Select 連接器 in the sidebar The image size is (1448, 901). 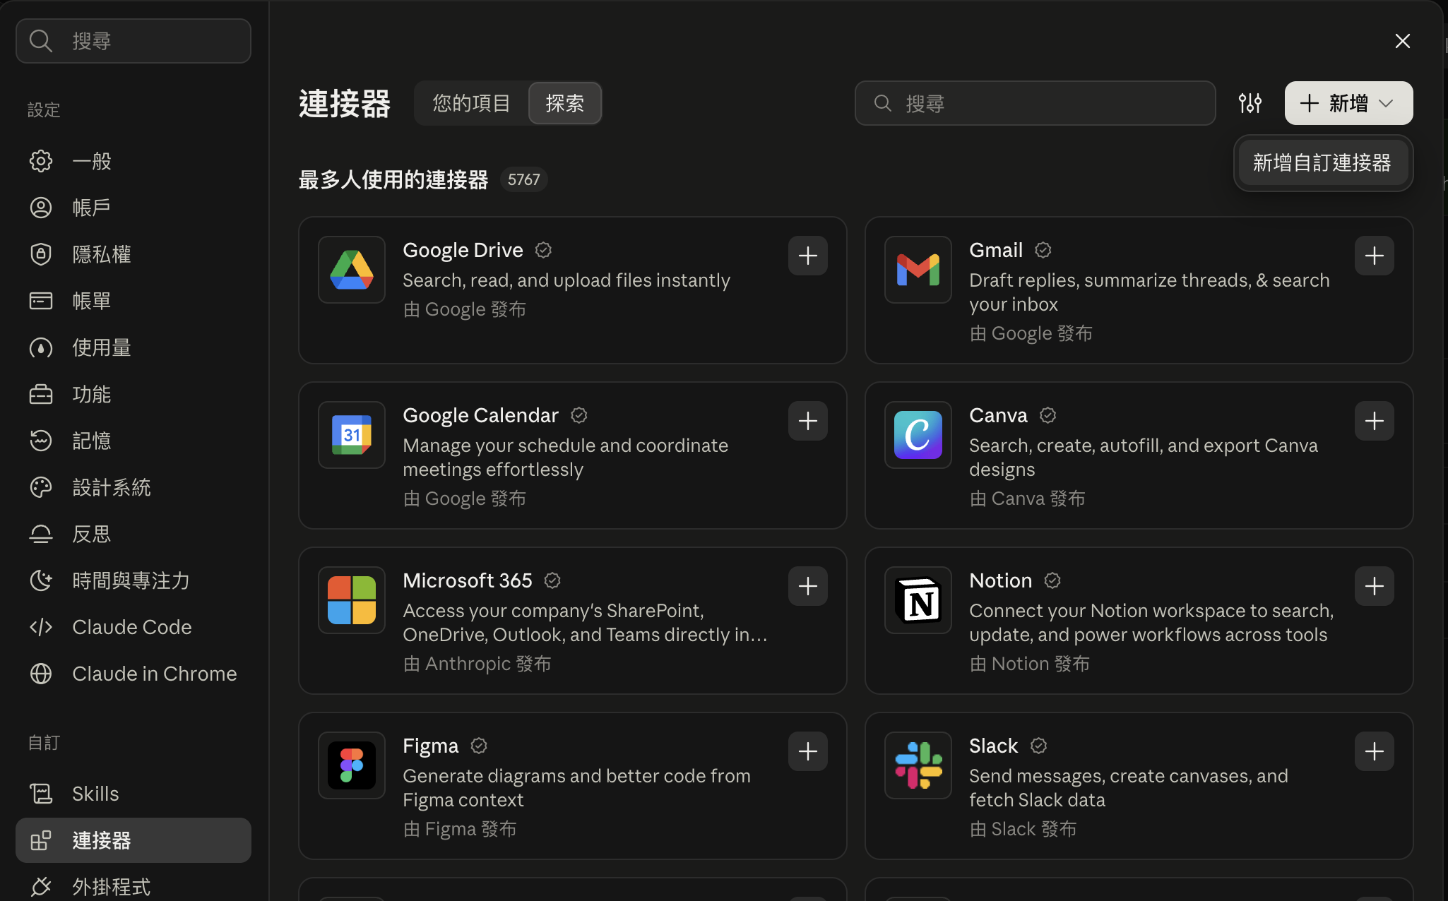pos(133,840)
